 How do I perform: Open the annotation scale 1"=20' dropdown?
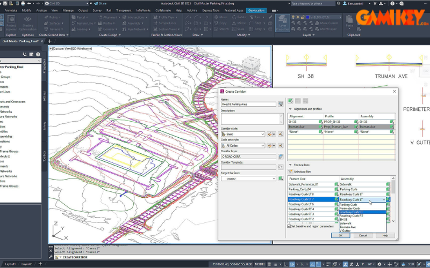pos(367,264)
